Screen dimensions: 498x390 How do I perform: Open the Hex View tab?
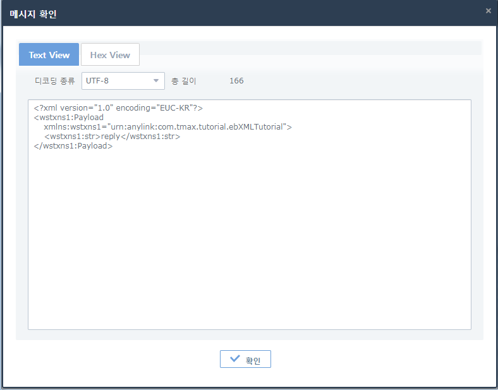(110, 55)
